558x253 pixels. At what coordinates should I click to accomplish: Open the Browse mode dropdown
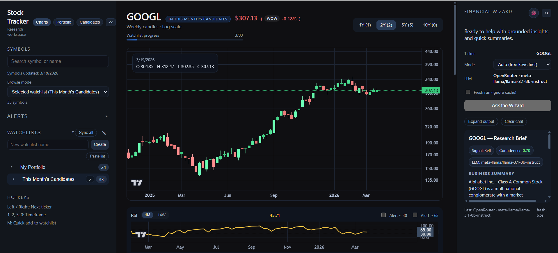(x=58, y=92)
